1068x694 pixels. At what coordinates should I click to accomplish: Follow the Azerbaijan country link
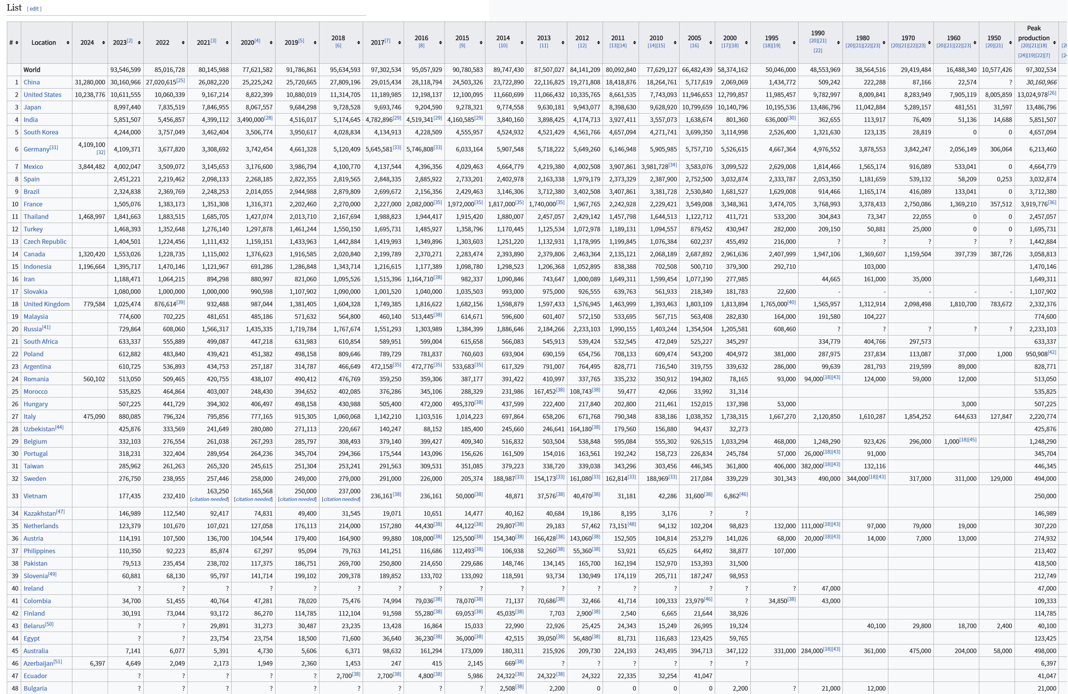point(38,663)
